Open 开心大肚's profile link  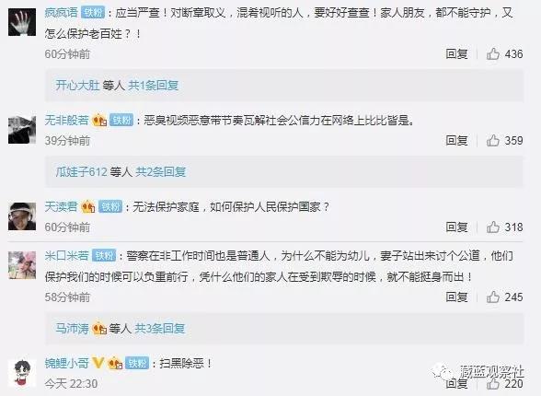point(77,85)
